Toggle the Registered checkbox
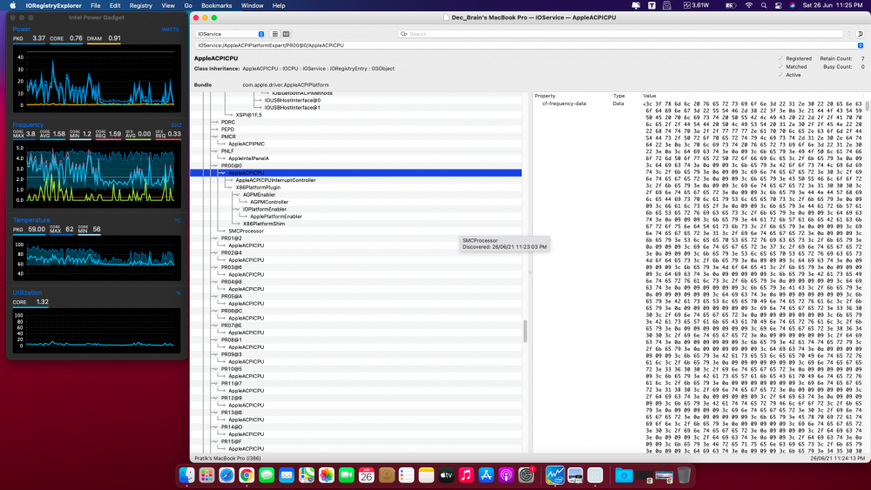Image resolution: width=871 pixels, height=490 pixels. 780,58
